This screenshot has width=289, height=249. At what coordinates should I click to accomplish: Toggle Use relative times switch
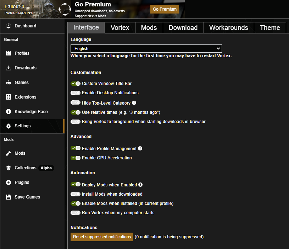pyautogui.click(x=76, y=112)
